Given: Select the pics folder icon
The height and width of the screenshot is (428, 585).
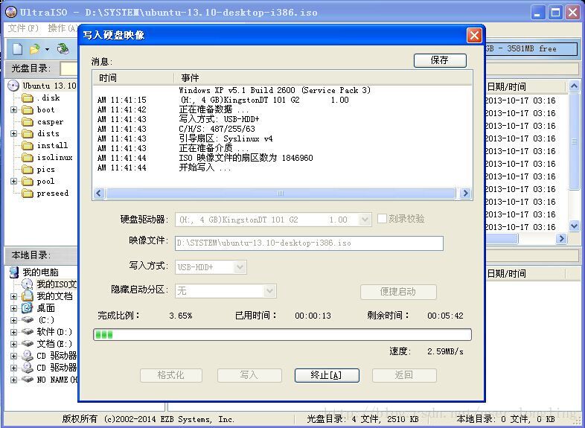Looking at the screenshot, I should click(28, 170).
